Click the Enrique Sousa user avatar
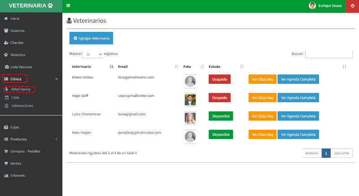Screen dimensions: 359x196 pyautogui.click(x=312, y=5)
